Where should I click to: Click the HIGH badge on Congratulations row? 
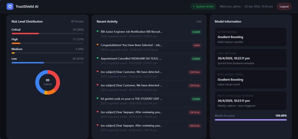(197, 45)
